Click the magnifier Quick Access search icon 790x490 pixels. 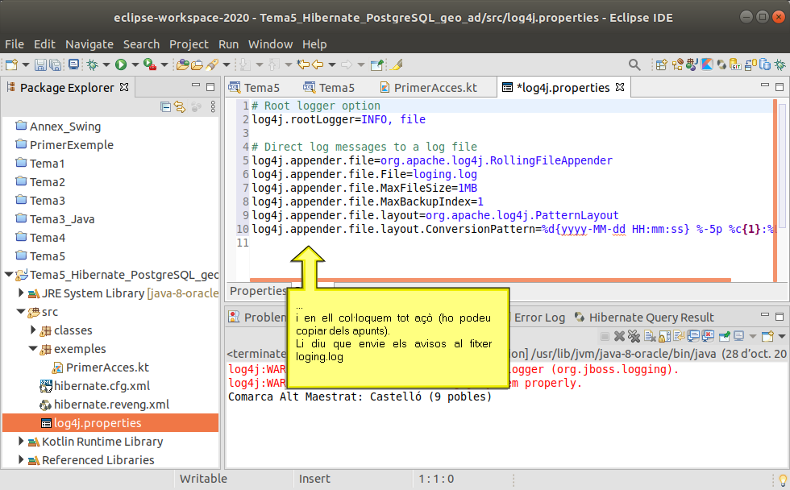click(x=635, y=64)
